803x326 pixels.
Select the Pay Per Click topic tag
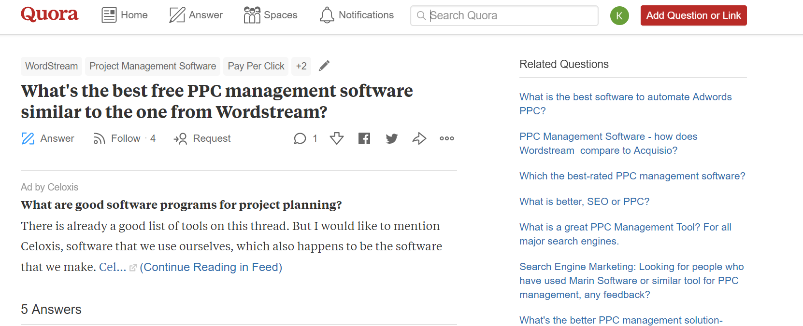[256, 66]
